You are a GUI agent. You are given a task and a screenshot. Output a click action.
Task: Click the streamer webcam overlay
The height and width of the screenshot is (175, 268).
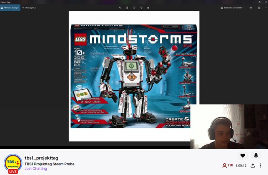pos(229,127)
